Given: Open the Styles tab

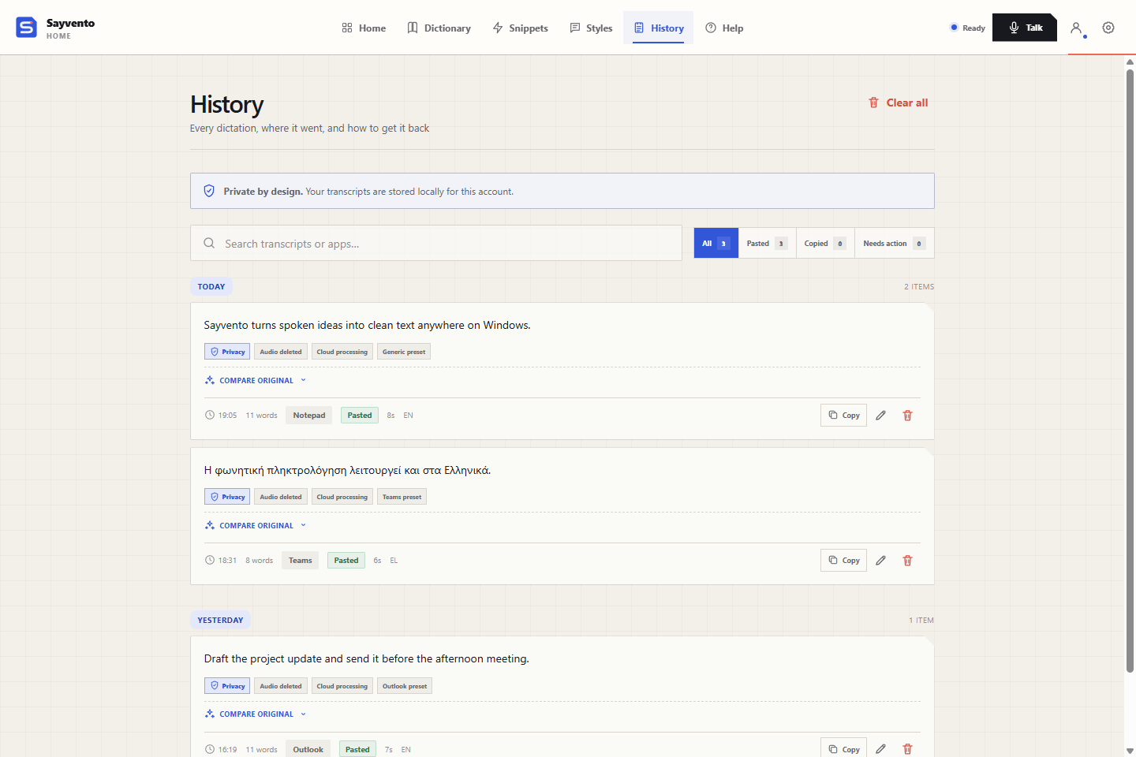Looking at the screenshot, I should pyautogui.click(x=591, y=28).
